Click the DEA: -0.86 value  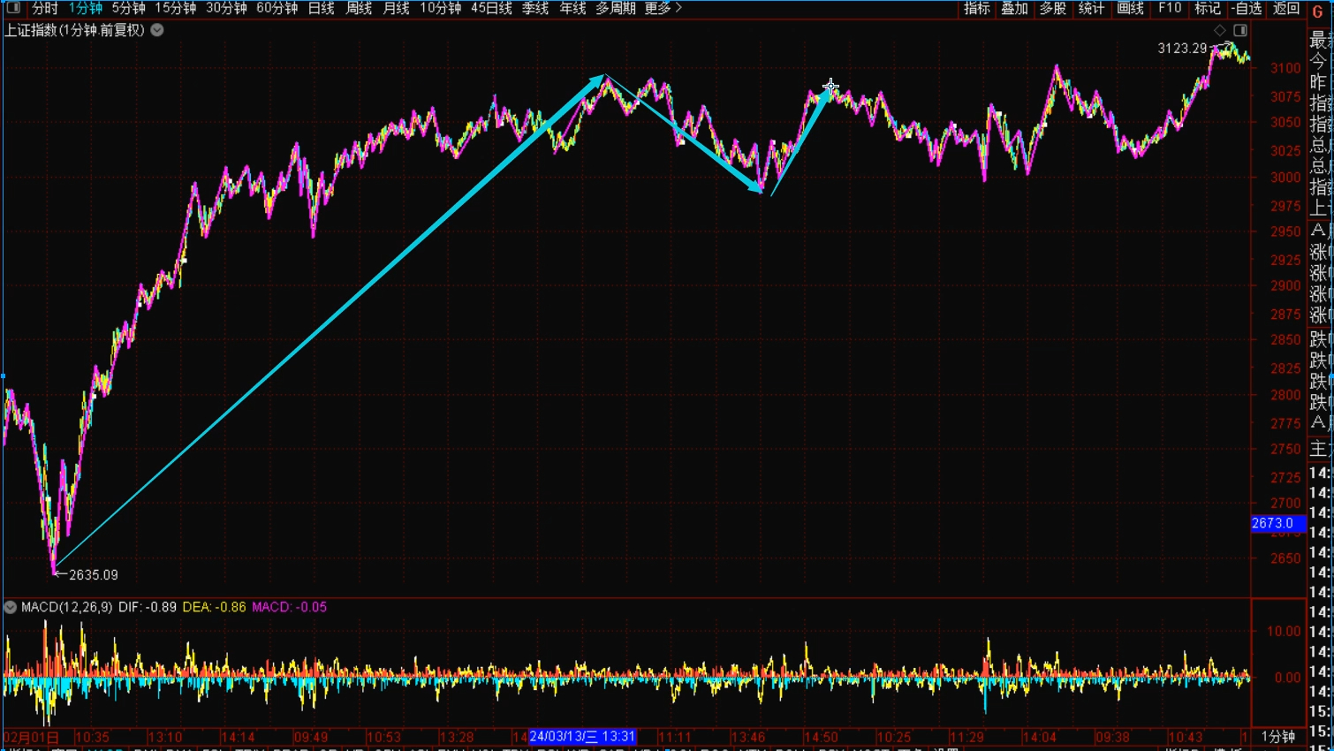pyautogui.click(x=214, y=607)
